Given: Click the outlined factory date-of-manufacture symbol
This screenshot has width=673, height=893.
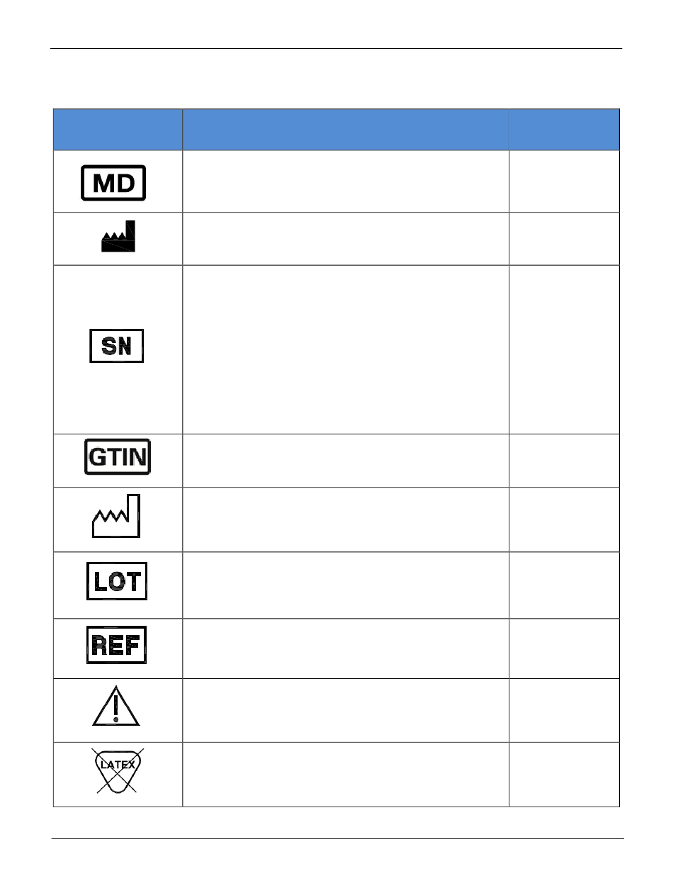Looking at the screenshot, I should pyautogui.click(x=117, y=516).
